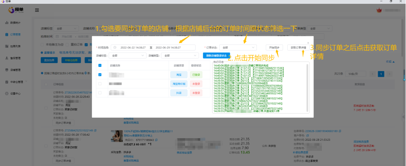Click the start time 2022-06-22 14:38:27 field

tap(133, 48)
